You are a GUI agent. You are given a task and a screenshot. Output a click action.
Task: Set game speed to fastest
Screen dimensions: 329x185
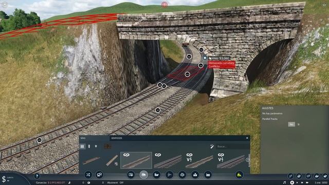[307, 183]
